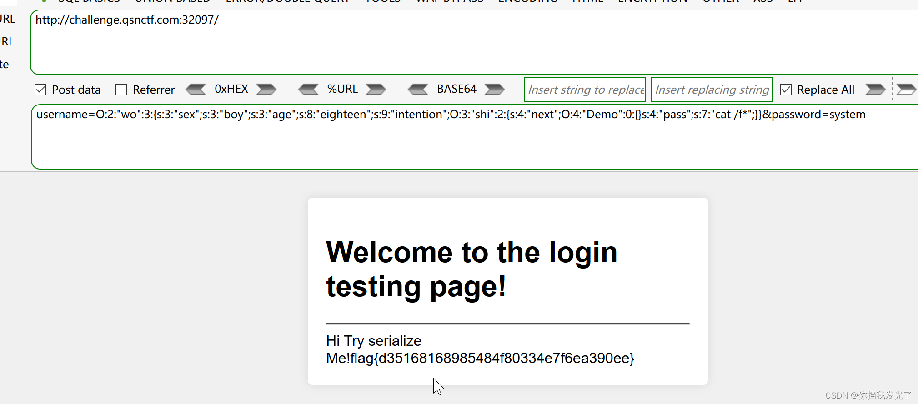Click the 'Insert replacing string' field
This screenshot has height=404, width=918.
[x=712, y=90]
